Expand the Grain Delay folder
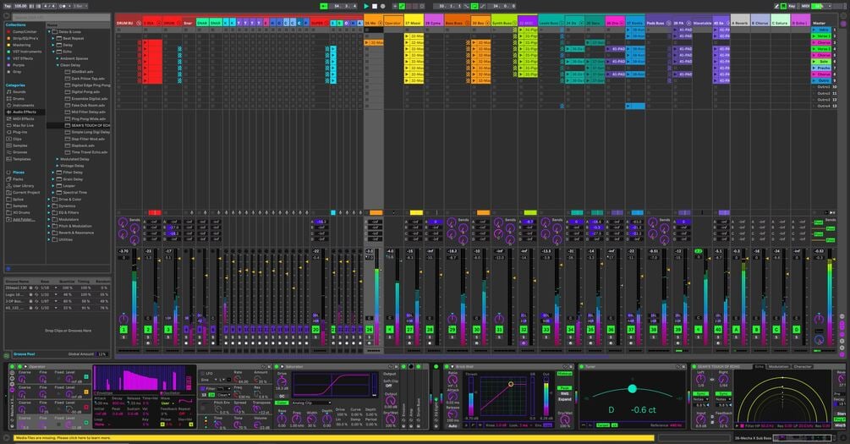 pyautogui.click(x=53, y=179)
